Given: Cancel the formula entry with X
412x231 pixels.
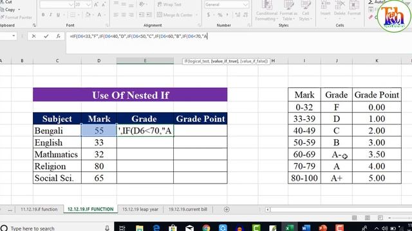Looking at the screenshot, I should click(33, 36).
